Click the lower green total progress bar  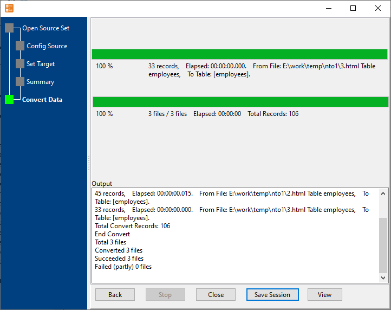click(240, 102)
